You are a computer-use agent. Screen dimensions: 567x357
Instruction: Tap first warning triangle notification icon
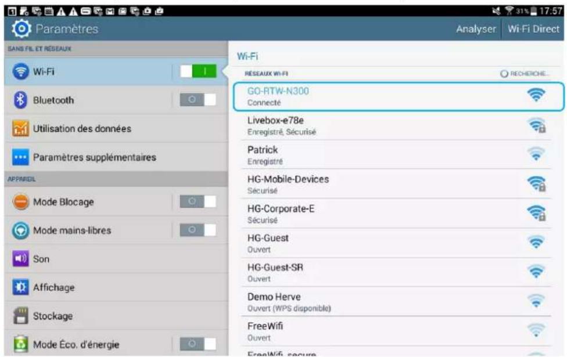click(x=61, y=11)
